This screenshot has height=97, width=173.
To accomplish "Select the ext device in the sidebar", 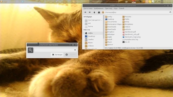I will (x=88, y=23).
